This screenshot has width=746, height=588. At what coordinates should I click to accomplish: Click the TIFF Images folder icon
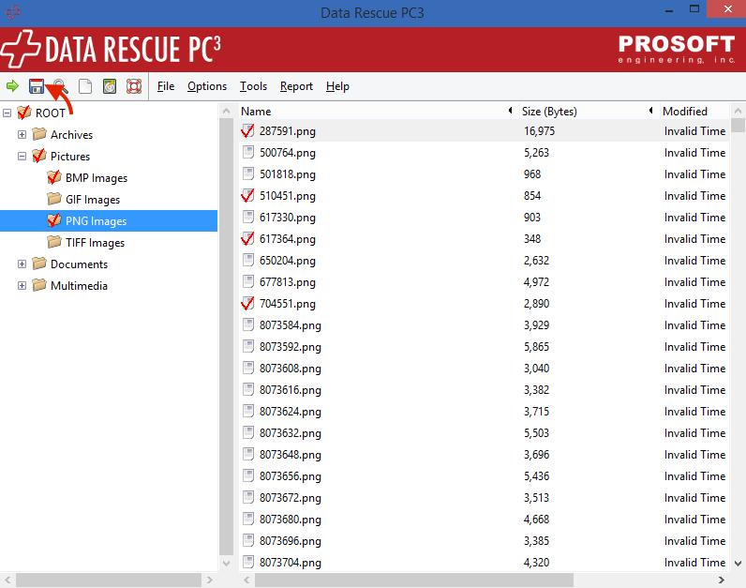54,242
